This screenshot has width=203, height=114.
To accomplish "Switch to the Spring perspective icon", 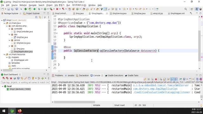I will (197, 9).
